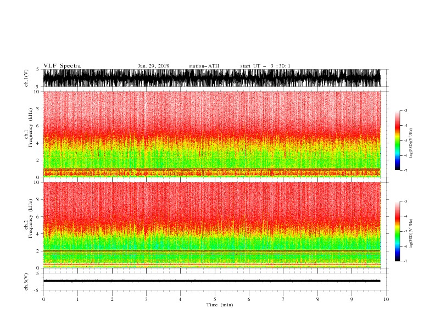Viewport: 435px width, 336px height.
Task: Click the ch.1 black waveform trace
Action: tap(211, 78)
